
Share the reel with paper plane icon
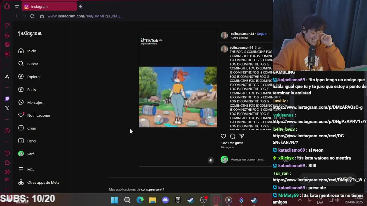(242, 136)
